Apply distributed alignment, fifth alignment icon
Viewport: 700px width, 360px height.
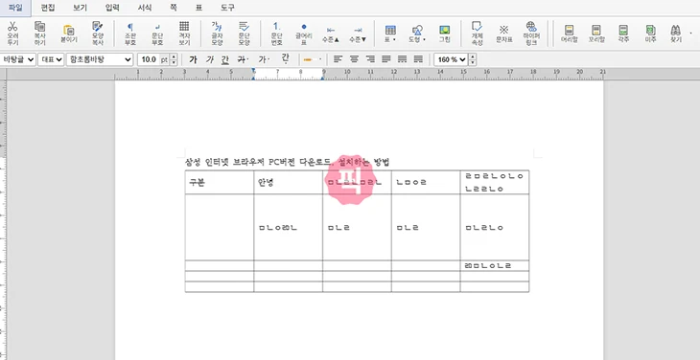402,59
